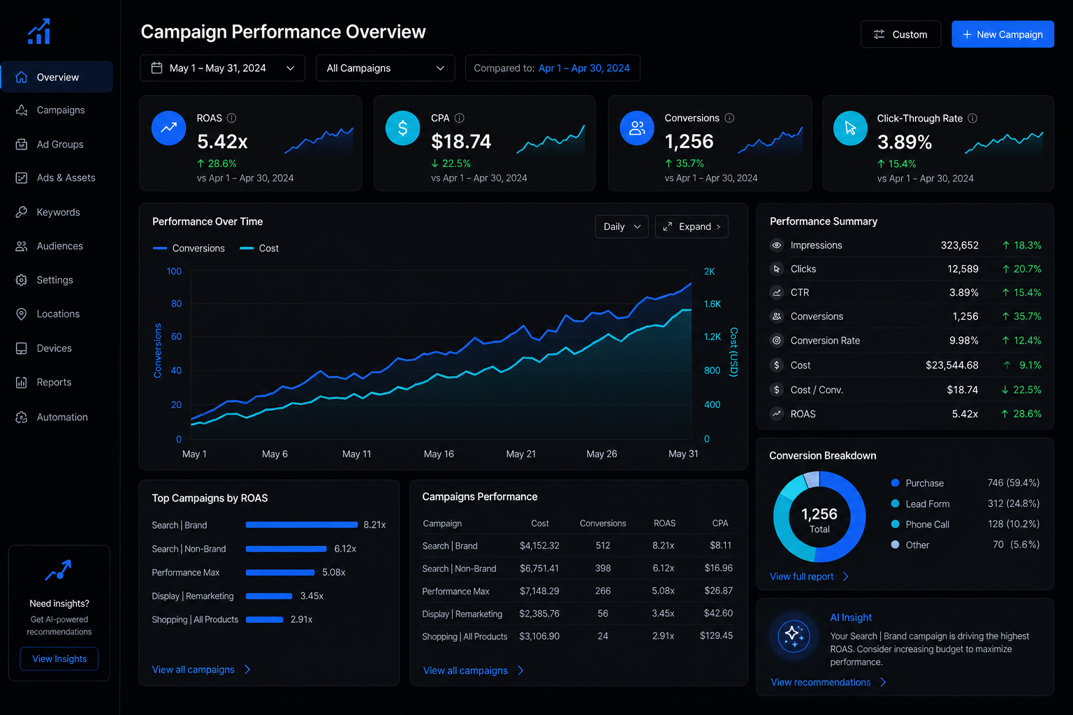Click the Automation sidebar icon

(22, 417)
